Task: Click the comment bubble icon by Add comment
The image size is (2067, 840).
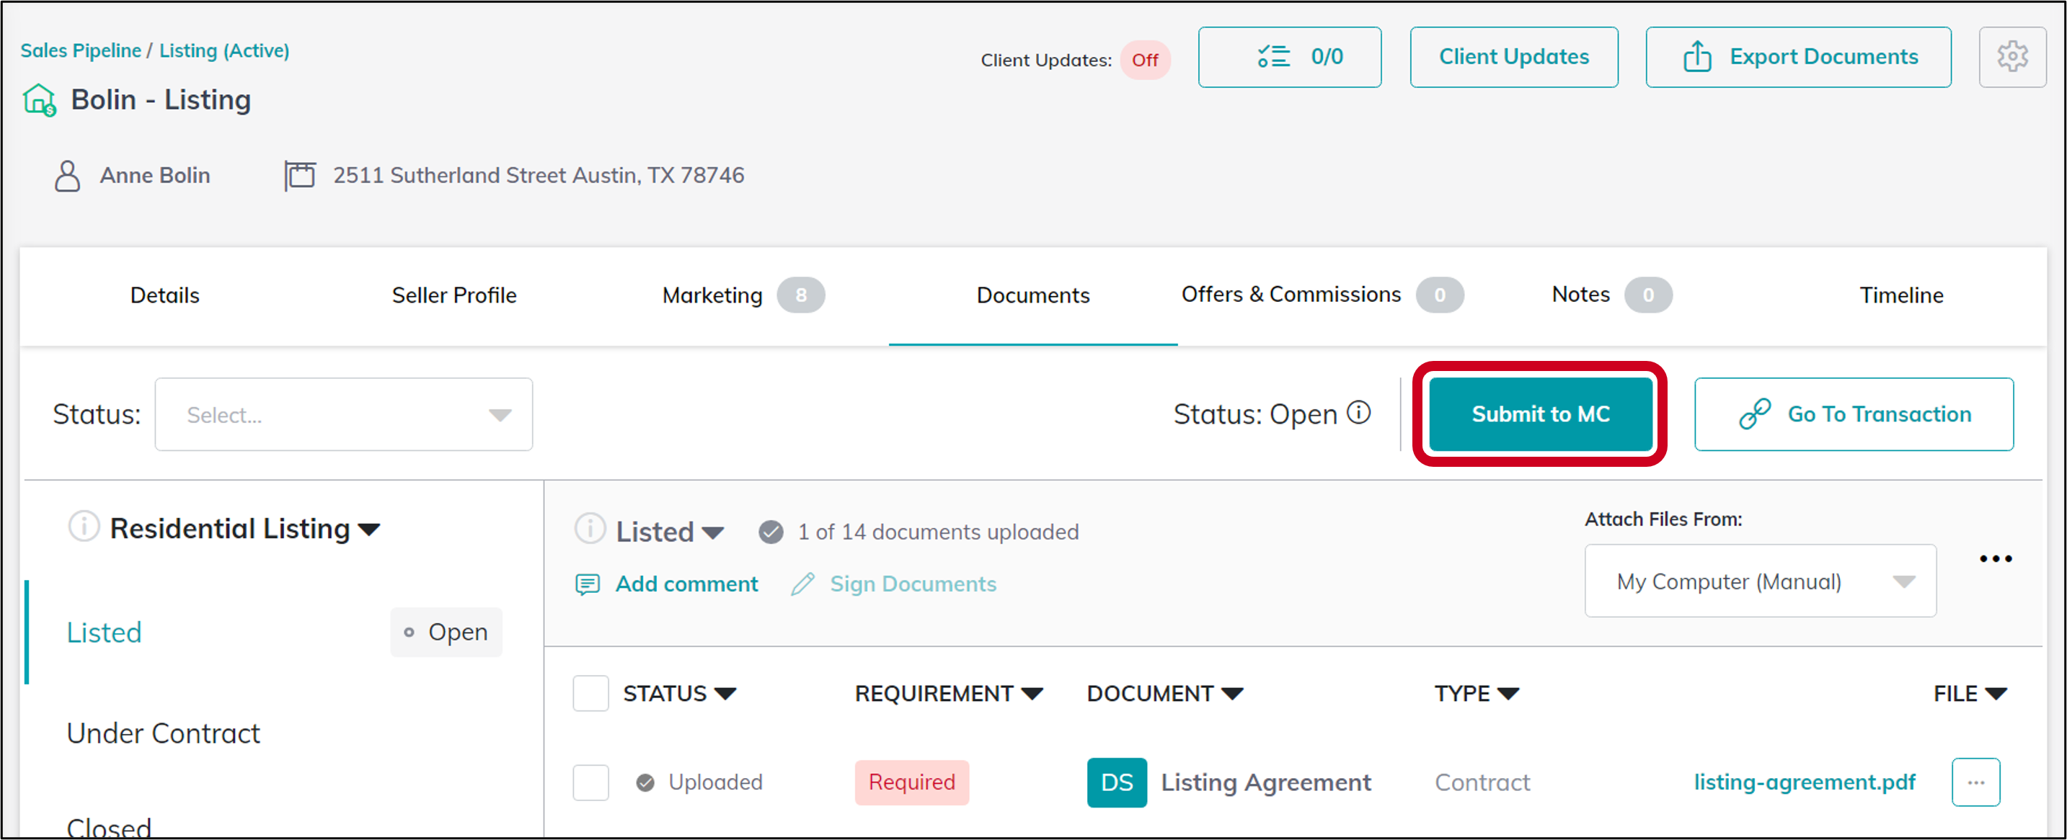Action: 588,584
